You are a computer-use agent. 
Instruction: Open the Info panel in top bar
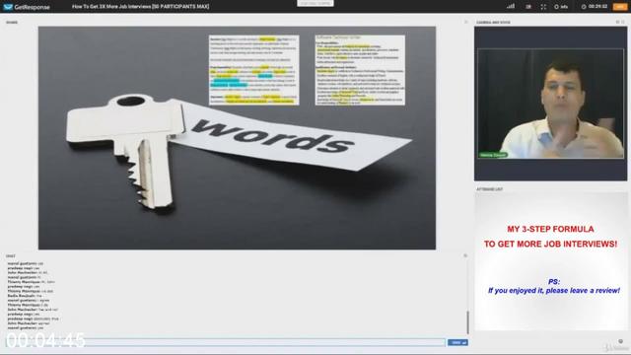pos(561,7)
